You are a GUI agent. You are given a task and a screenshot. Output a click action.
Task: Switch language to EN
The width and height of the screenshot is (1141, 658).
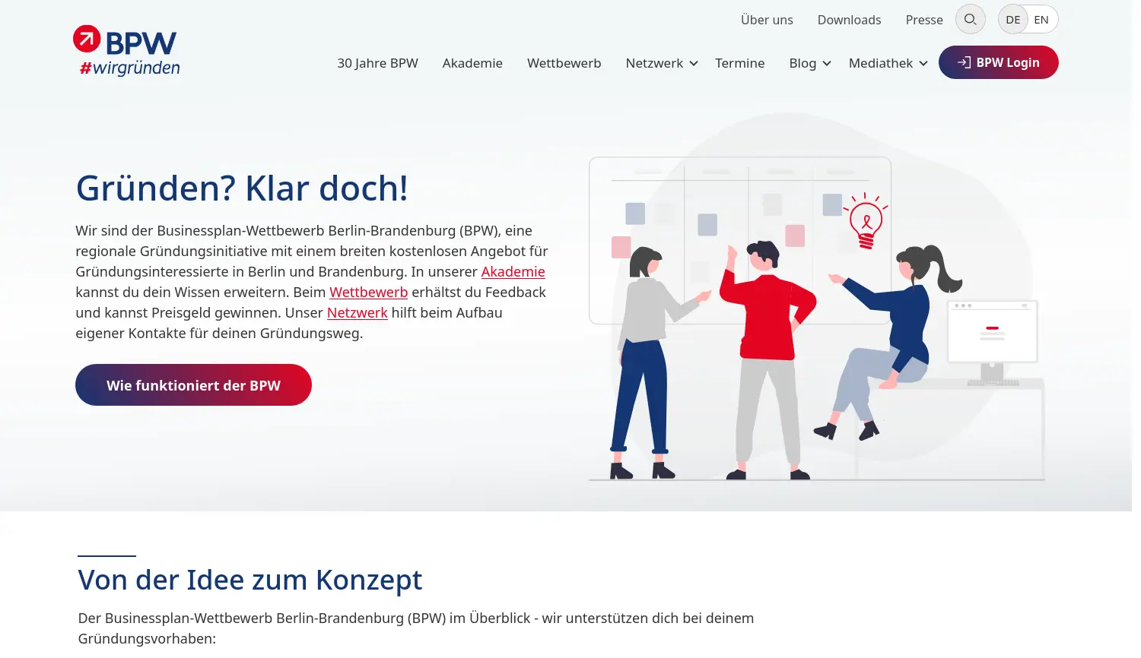point(1041,19)
